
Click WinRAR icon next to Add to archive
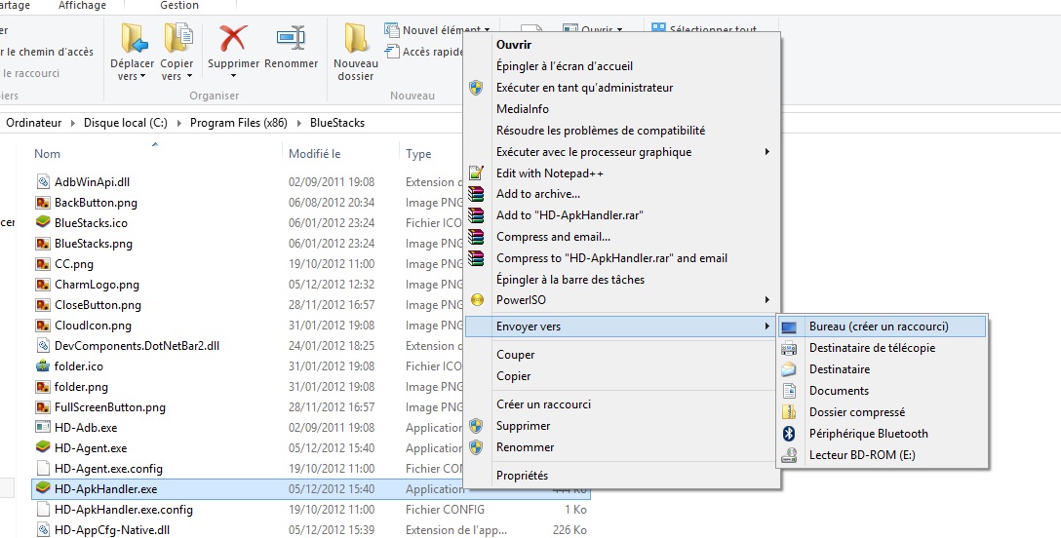tap(476, 194)
